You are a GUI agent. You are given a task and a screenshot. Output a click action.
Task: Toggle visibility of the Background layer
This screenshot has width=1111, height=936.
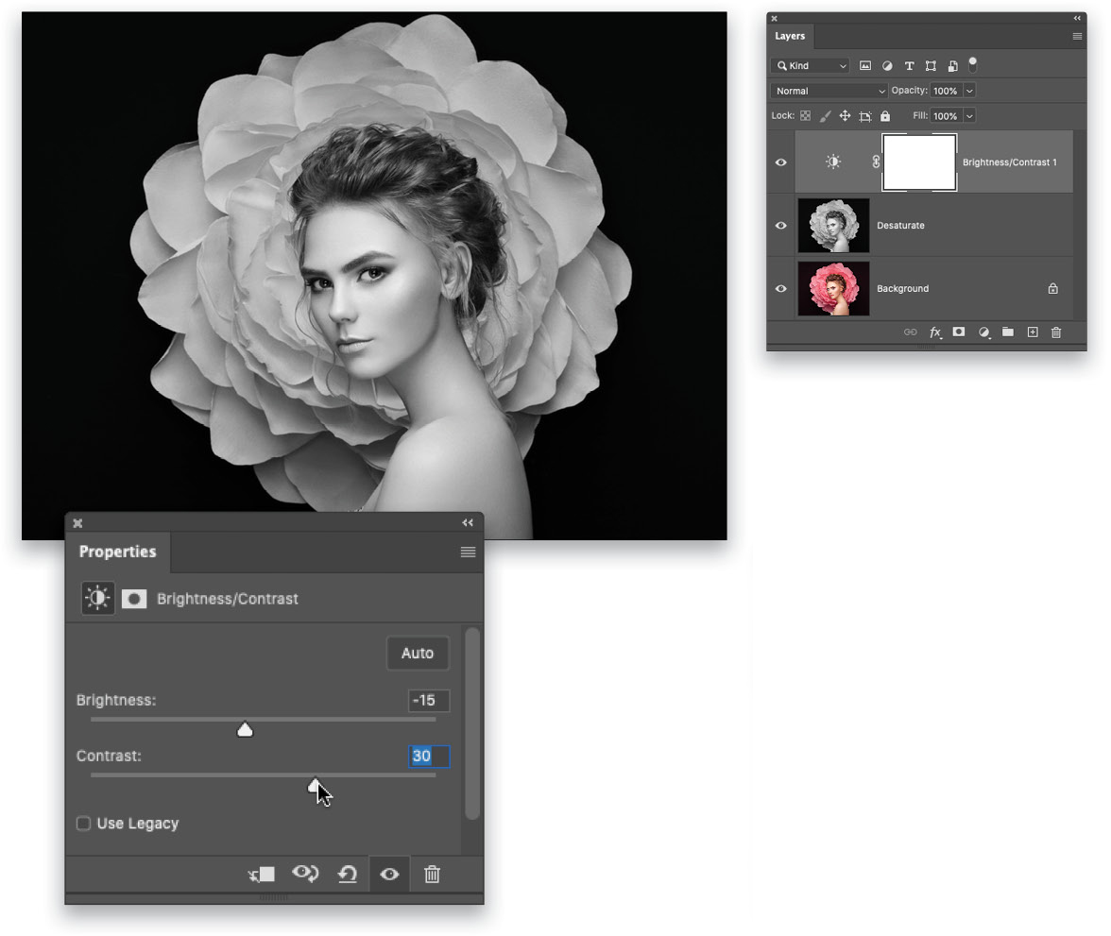(780, 288)
